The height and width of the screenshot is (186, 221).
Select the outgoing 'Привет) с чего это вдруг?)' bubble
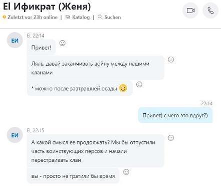(x=175, y=115)
